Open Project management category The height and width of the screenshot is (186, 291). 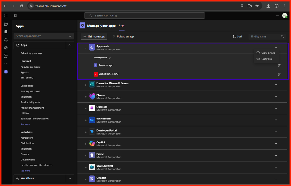coord(32,108)
